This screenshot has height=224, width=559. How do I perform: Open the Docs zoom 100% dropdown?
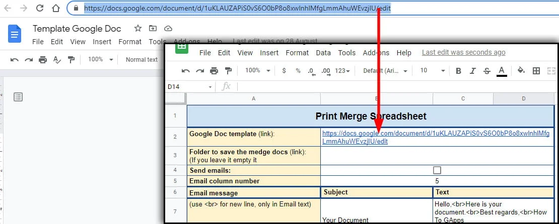coord(101,59)
